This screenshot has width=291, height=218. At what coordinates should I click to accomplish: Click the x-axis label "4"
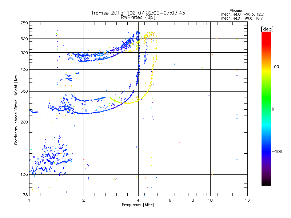tap(138, 200)
